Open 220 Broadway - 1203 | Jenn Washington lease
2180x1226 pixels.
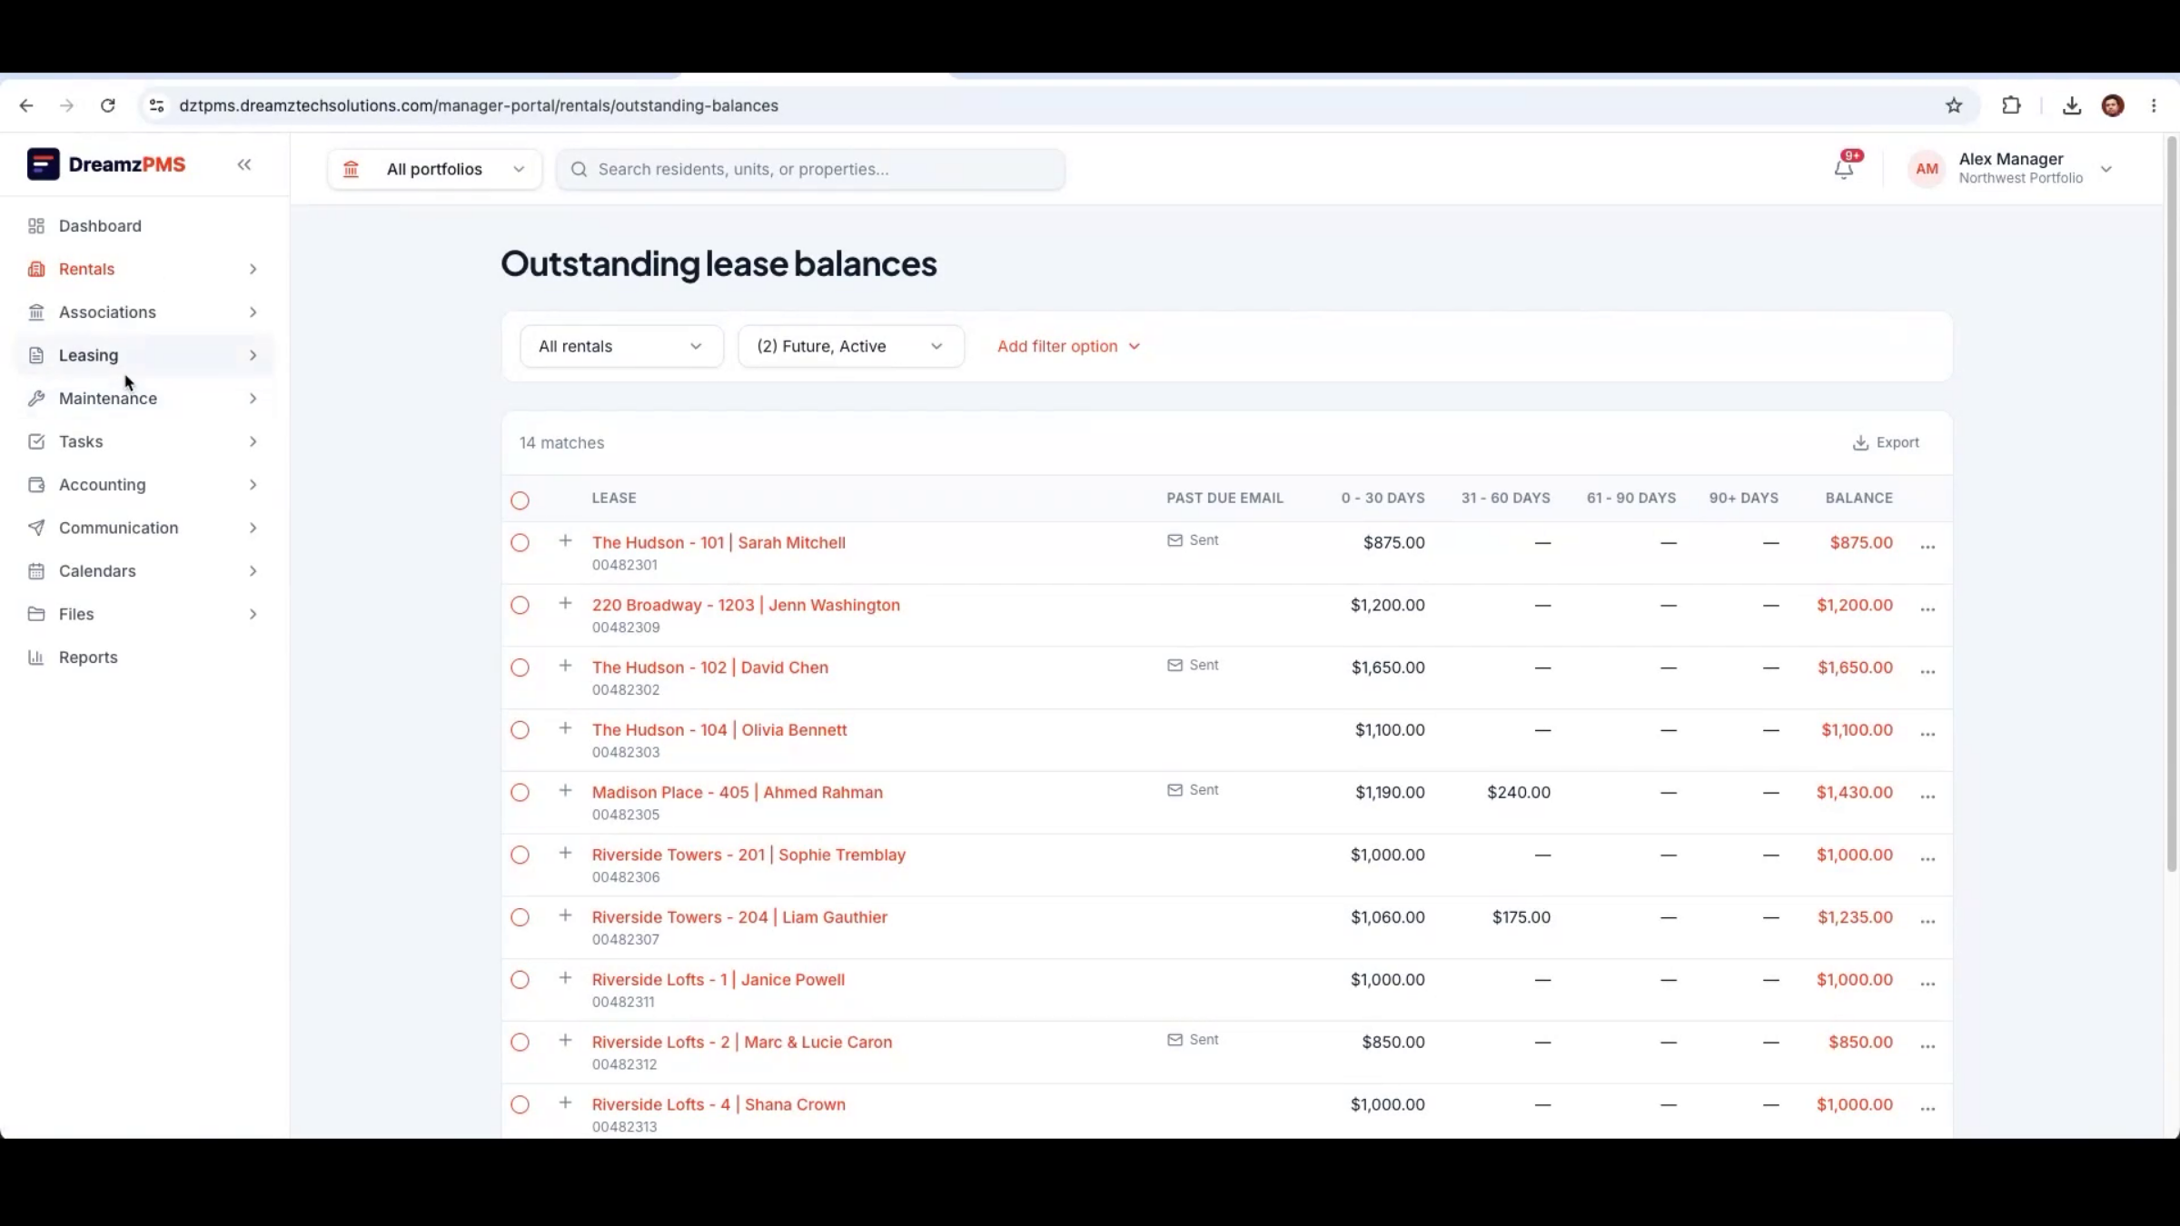[x=746, y=605]
